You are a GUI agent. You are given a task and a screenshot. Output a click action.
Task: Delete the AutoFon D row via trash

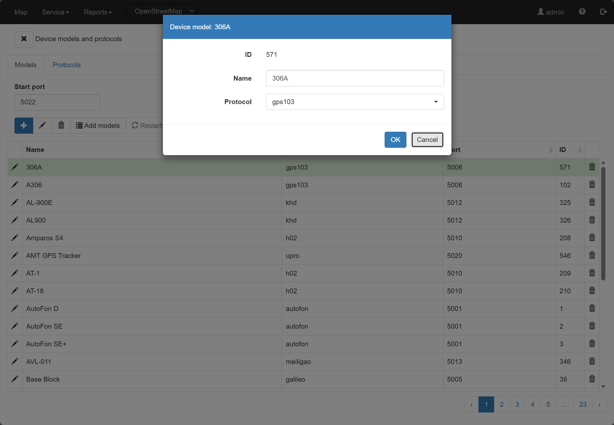[592, 308]
